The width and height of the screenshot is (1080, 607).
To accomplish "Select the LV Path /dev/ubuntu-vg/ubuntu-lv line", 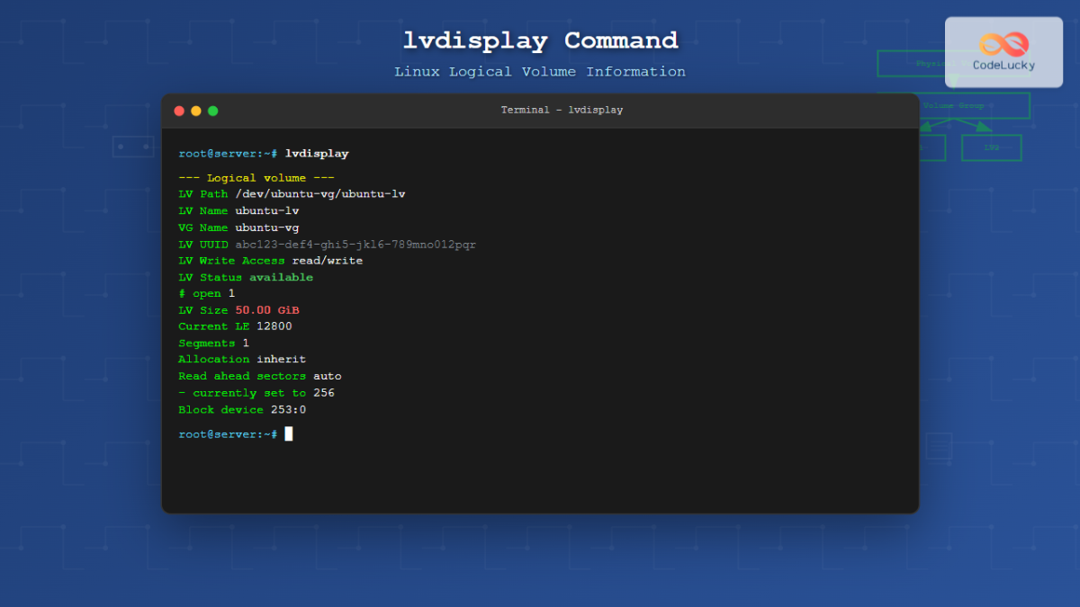I will 292,193.
